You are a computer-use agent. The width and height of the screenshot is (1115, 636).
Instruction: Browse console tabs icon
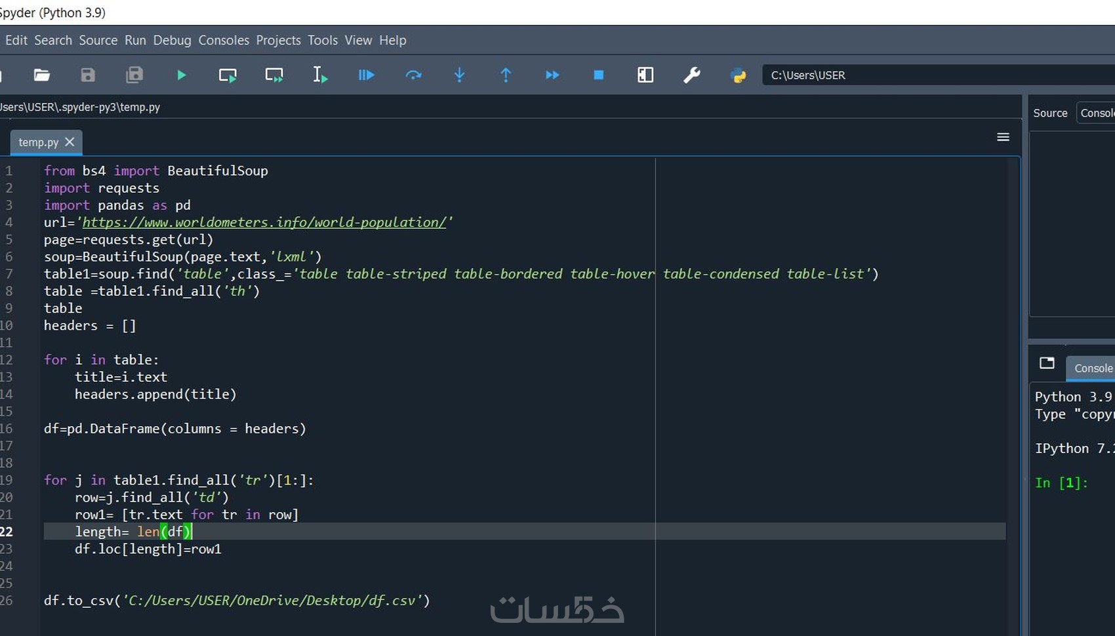pyautogui.click(x=1047, y=363)
